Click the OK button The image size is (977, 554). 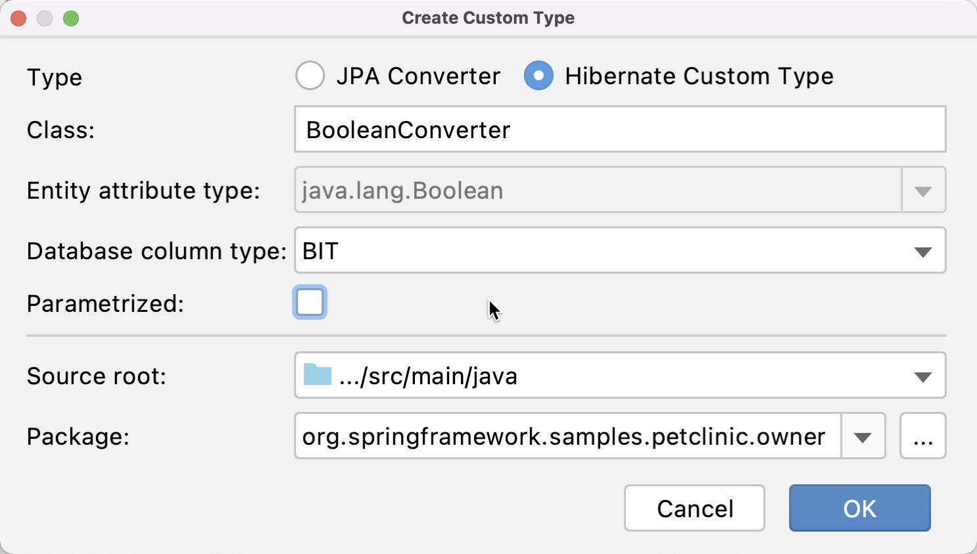click(859, 508)
